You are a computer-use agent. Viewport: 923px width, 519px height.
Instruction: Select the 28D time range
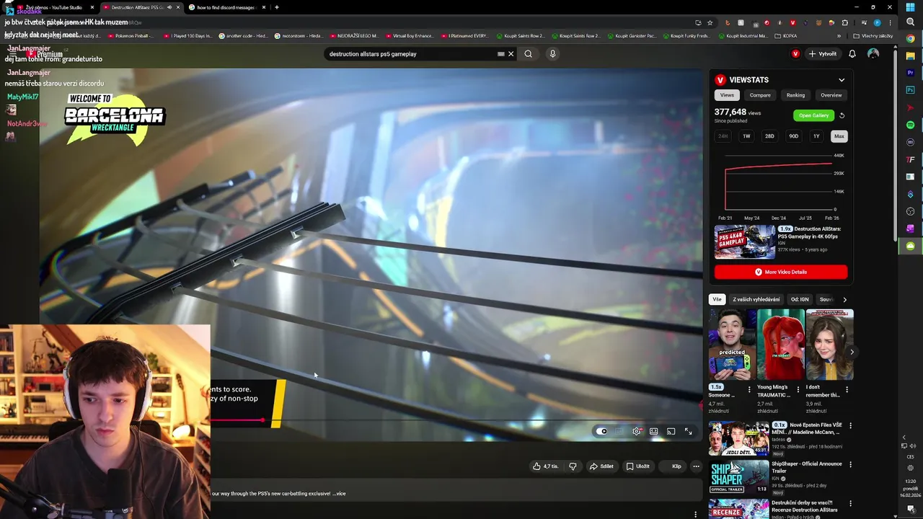coord(769,136)
